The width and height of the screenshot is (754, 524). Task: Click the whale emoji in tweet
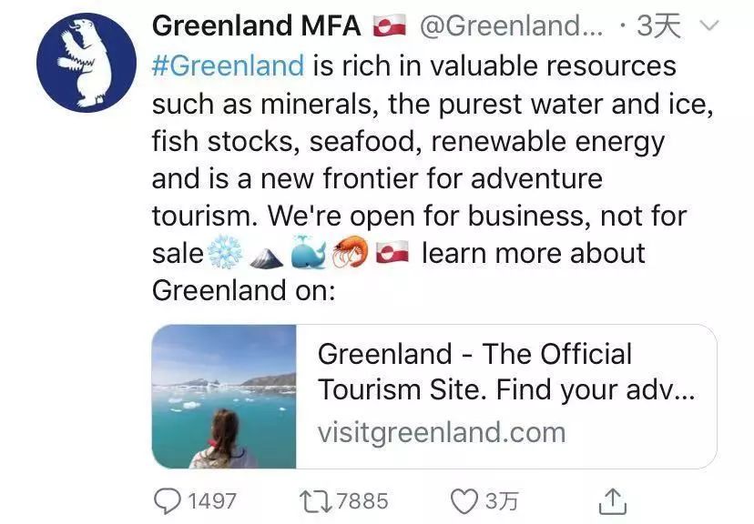[x=308, y=254]
